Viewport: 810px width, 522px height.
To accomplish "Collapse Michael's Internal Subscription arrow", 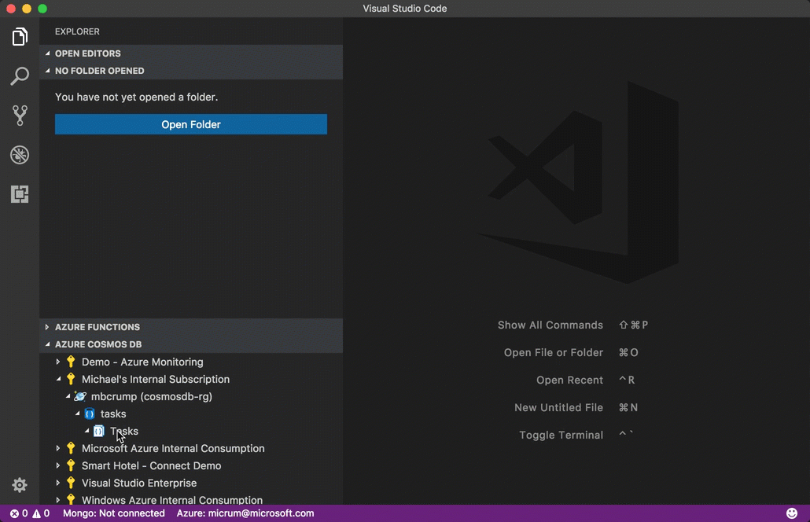I will 58,379.
